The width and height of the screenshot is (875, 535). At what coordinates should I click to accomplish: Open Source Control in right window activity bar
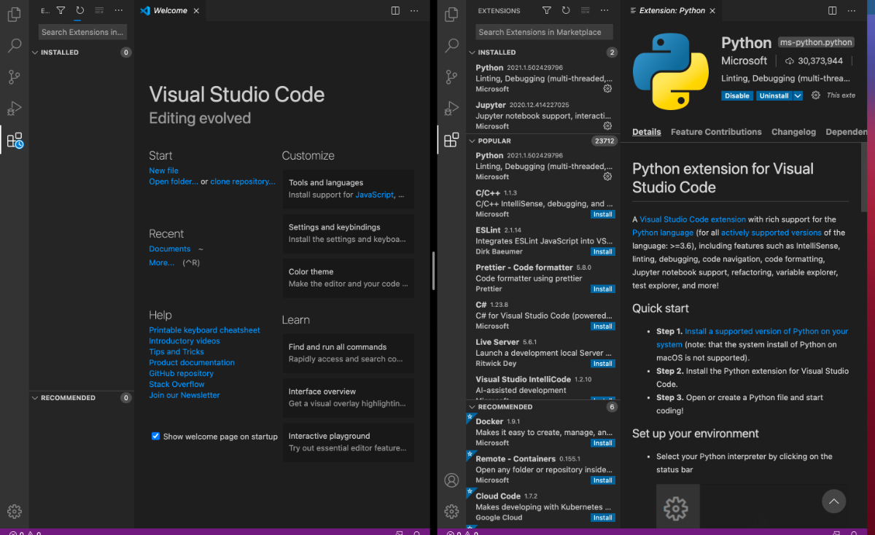pyautogui.click(x=451, y=77)
